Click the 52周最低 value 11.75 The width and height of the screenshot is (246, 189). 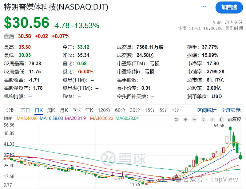pos(35,72)
